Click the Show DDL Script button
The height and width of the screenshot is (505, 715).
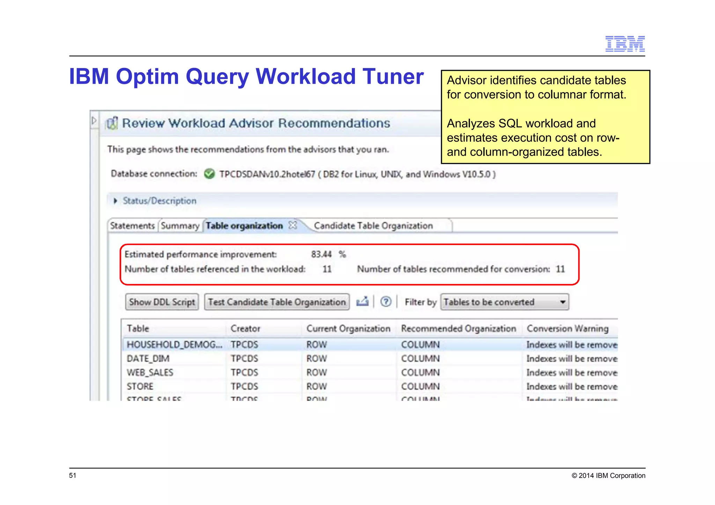tap(162, 302)
